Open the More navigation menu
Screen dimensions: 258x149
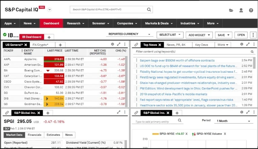213,23
